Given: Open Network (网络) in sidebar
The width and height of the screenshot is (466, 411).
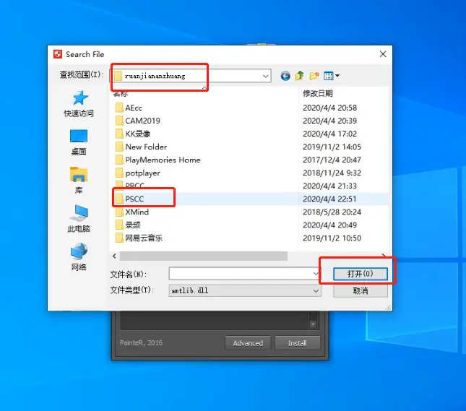Looking at the screenshot, I should click(79, 256).
